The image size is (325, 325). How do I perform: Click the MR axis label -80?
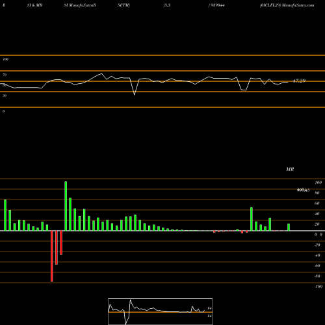pos(317,276)
